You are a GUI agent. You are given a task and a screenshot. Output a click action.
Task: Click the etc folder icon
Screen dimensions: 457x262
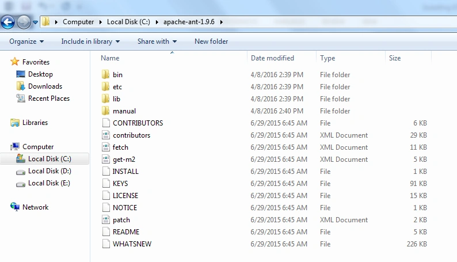point(105,86)
